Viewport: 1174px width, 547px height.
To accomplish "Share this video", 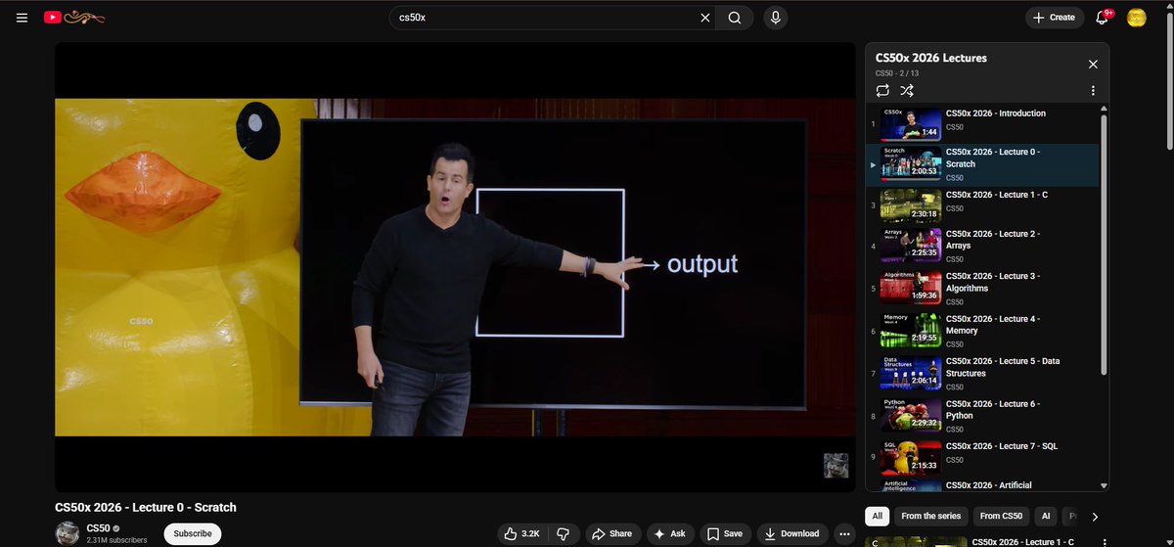I will pyautogui.click(x=613, y=533).
